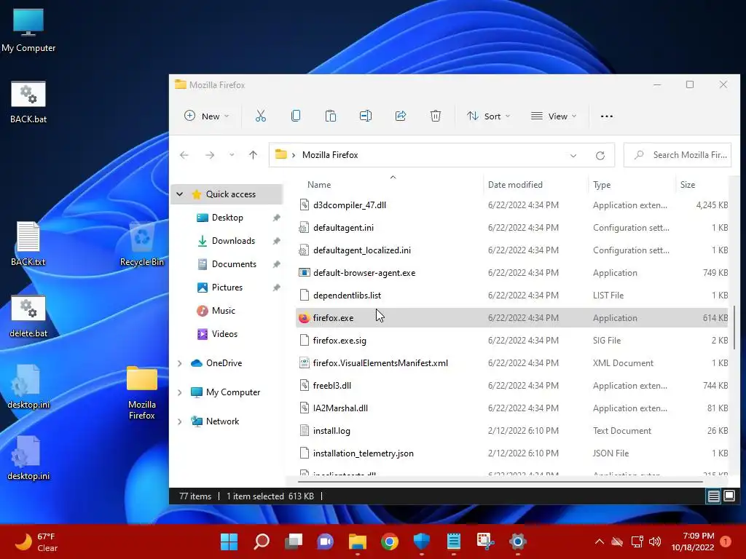
Task: Show hidden system tray icons
Action: [x=600, y=542]
